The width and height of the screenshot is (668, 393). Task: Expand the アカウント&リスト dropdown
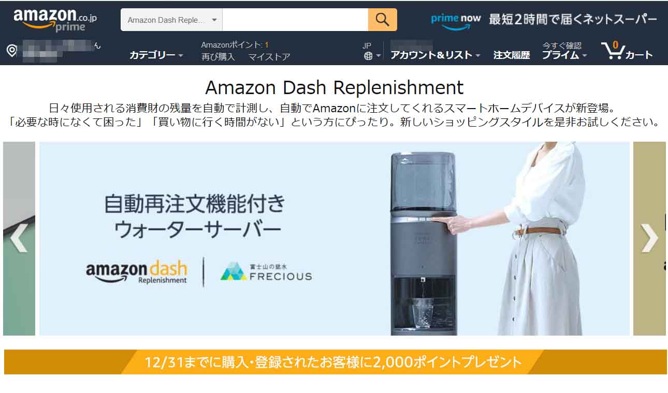tap(435, 55)
